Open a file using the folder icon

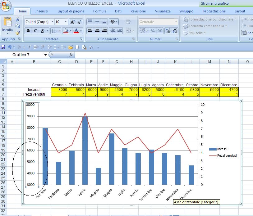(70, 47)
